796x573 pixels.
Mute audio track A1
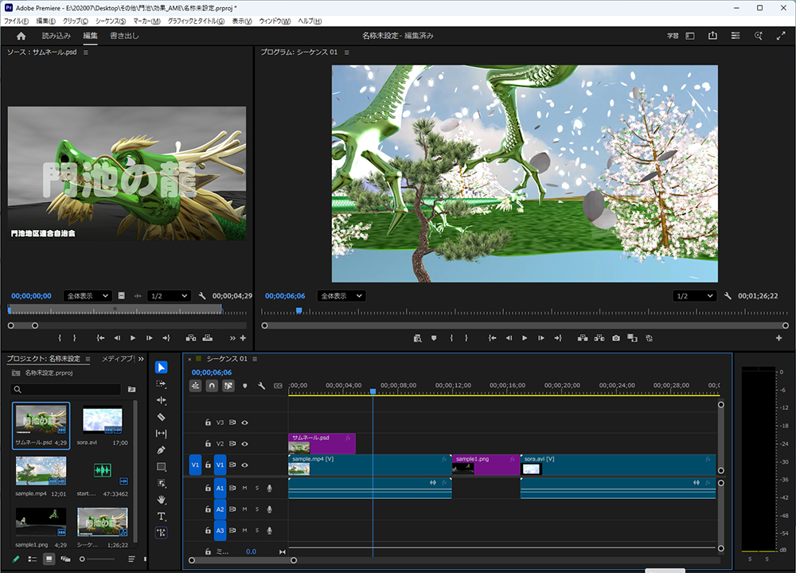[x=245, y=488]
